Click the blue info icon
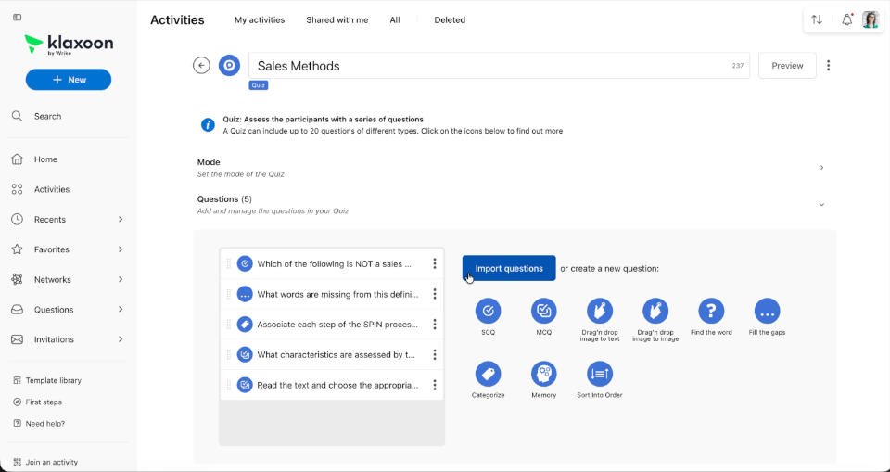 click(208, 125)
